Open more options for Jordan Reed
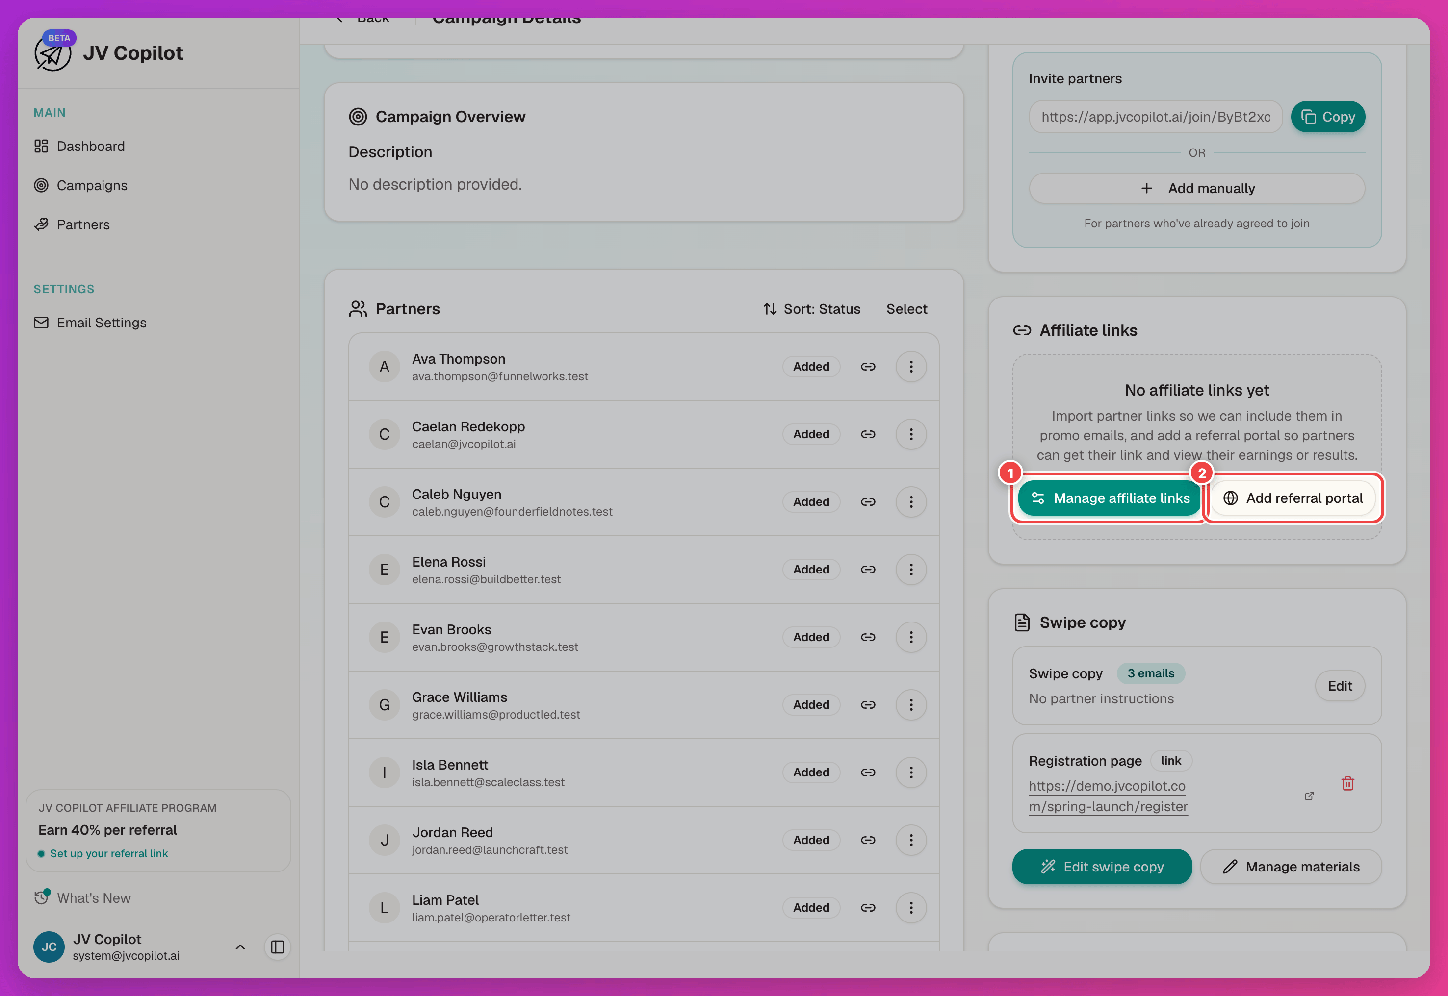The width and height of the screenshot is (1448, 996). 911,840
